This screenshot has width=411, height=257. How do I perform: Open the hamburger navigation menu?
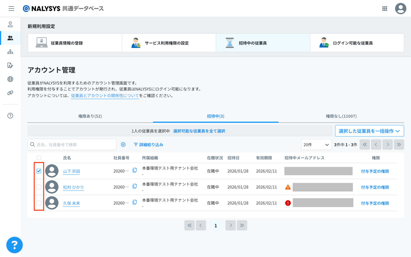(11, 9)
